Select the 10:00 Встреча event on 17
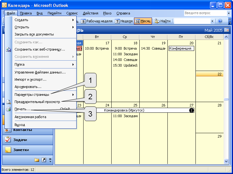233x174 pixels. pyautogui.click(x=96, y=48)
